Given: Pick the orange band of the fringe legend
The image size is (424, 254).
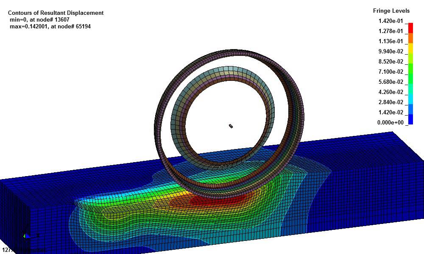Looking at the screenshot, I should (x=410, y=38).
